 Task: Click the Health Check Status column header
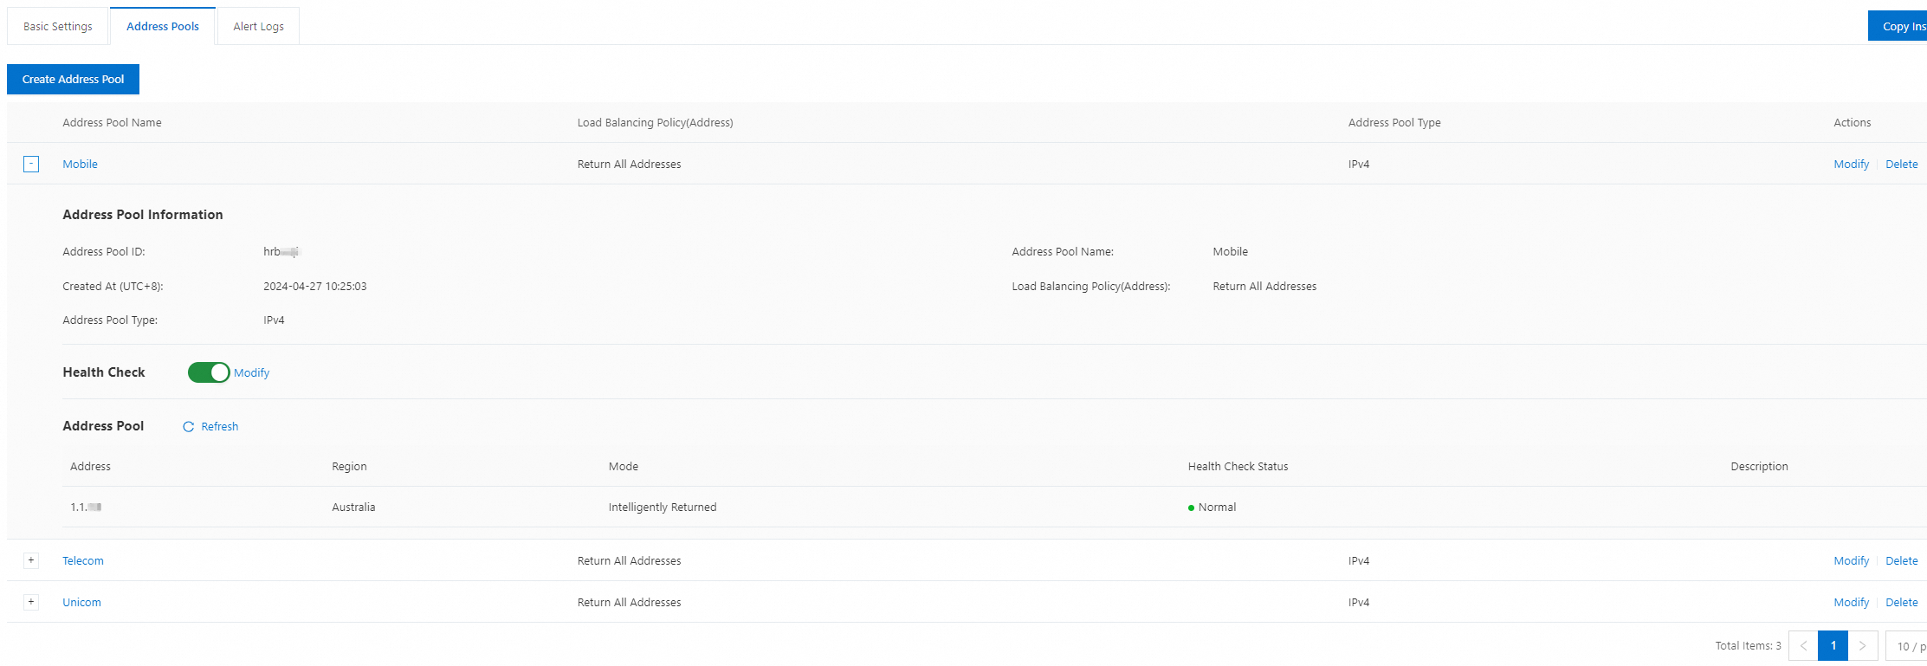1238,466
